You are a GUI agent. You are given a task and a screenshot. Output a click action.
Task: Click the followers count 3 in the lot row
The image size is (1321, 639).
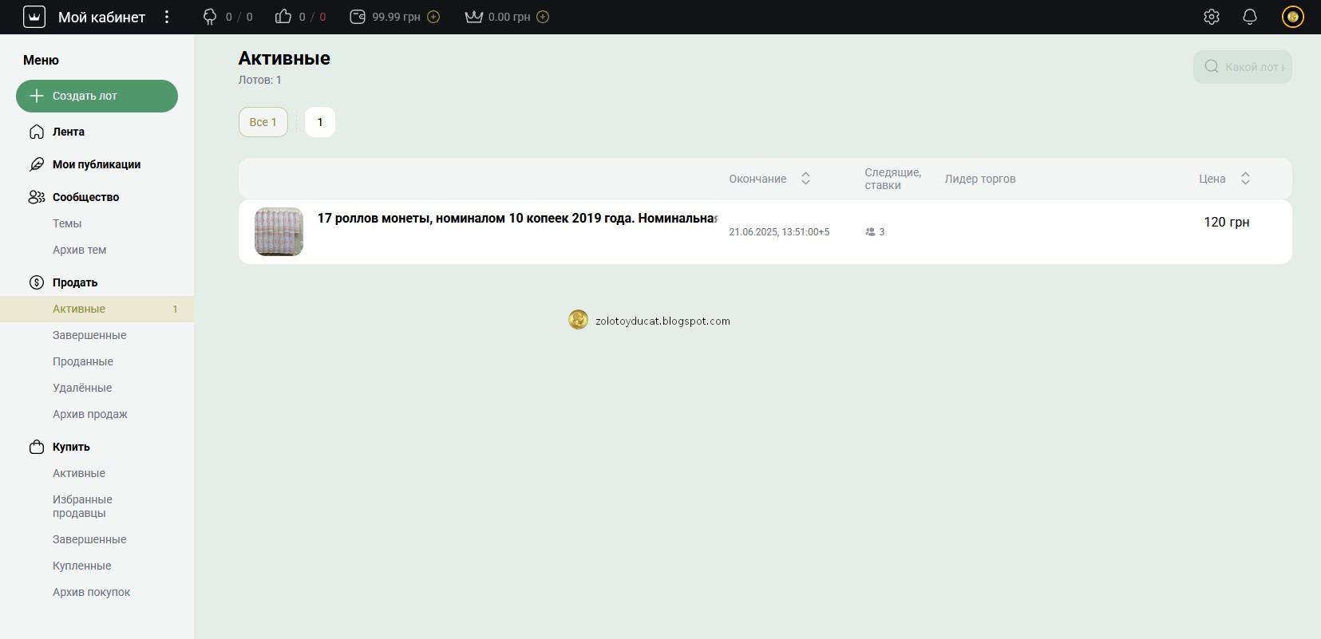click(875, 231)
